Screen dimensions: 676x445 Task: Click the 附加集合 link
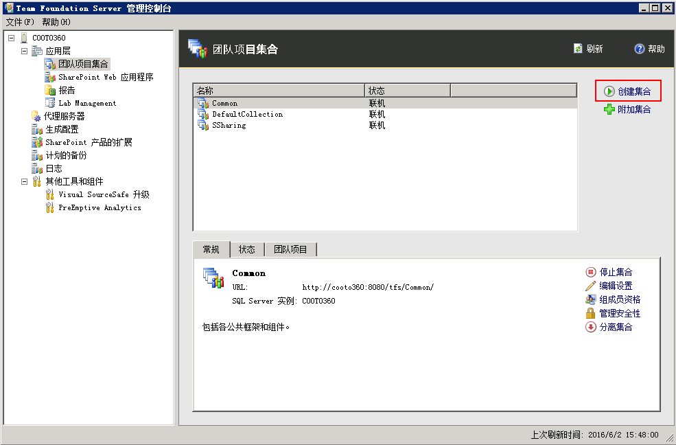[634, 109]
